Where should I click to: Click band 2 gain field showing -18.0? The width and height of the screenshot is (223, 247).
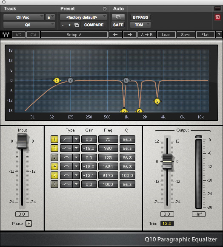point(89,148)
